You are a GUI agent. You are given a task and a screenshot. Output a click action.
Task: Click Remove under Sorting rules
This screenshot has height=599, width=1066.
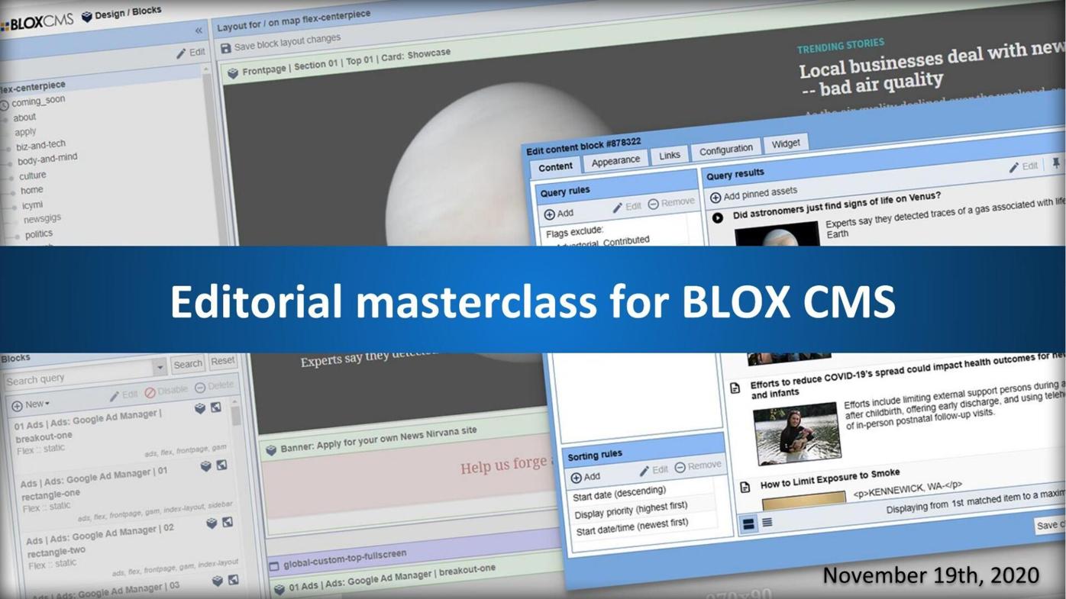[698, 465]
